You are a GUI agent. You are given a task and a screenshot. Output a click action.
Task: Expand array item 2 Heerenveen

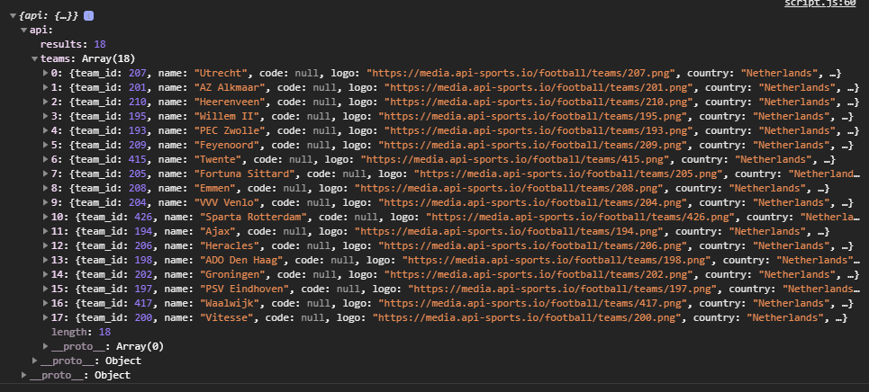46,102
